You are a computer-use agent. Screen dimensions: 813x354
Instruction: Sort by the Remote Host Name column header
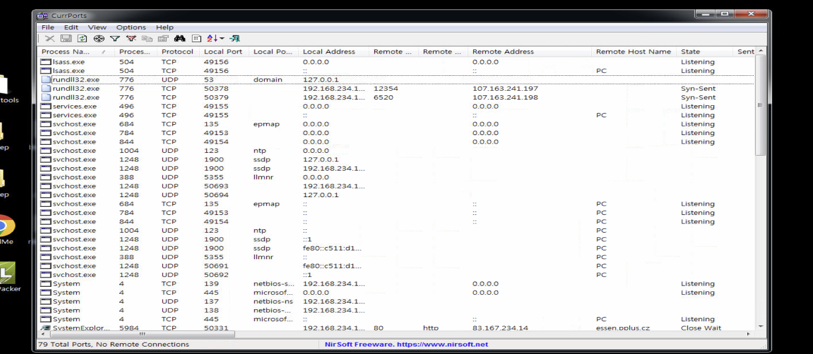click(635, 52)
